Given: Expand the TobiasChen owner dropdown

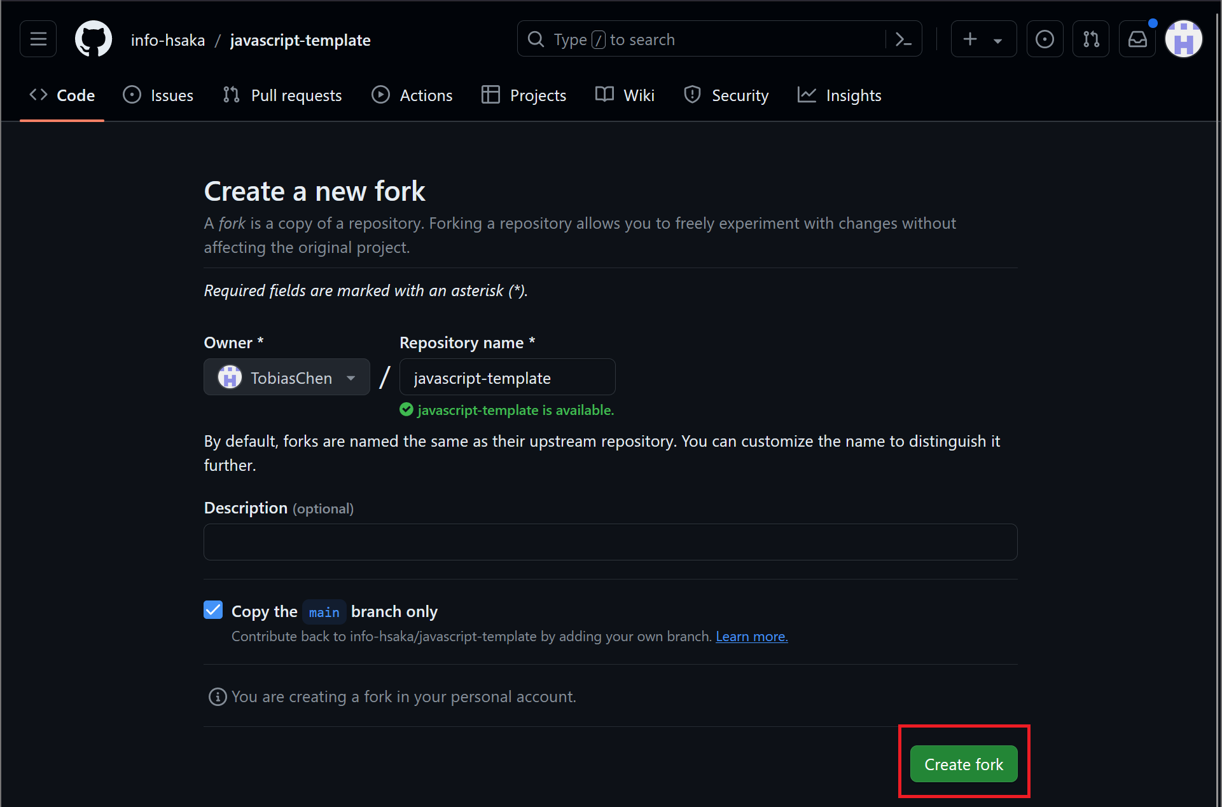Looking at the screenshot, I should [x=287, y=377].
